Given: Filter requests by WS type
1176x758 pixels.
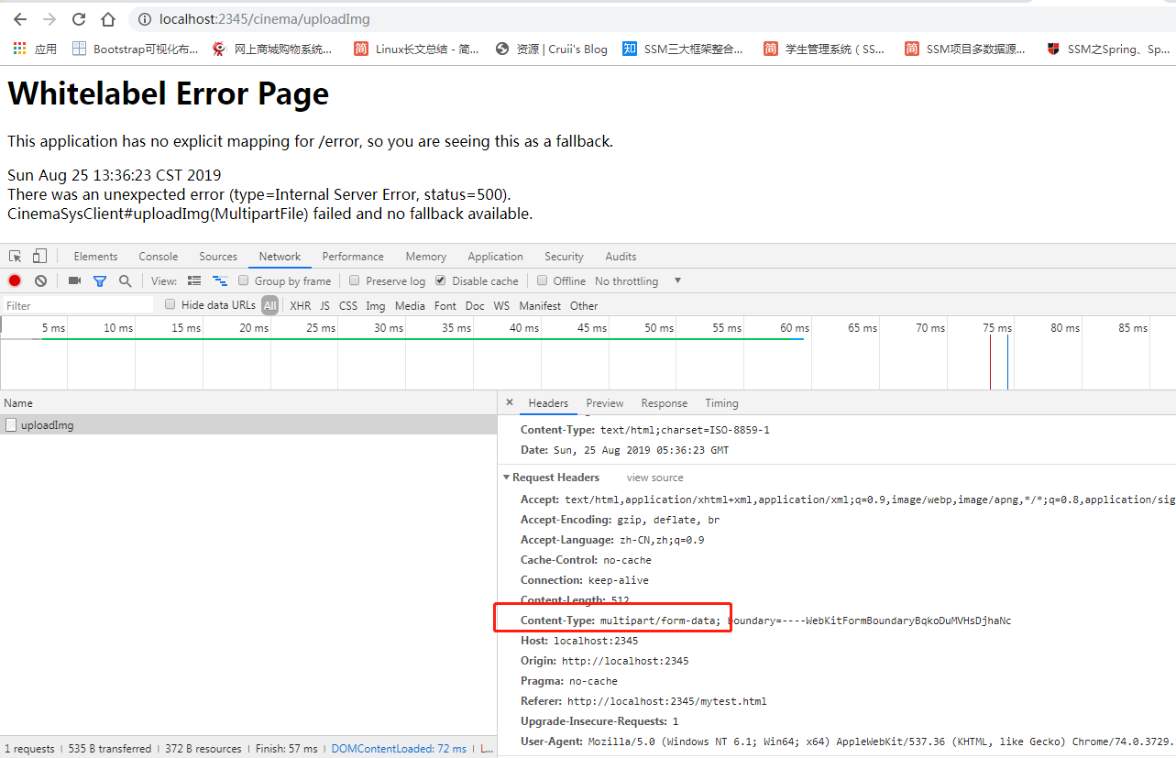Looking at the screenshot, I should [501, 306].
